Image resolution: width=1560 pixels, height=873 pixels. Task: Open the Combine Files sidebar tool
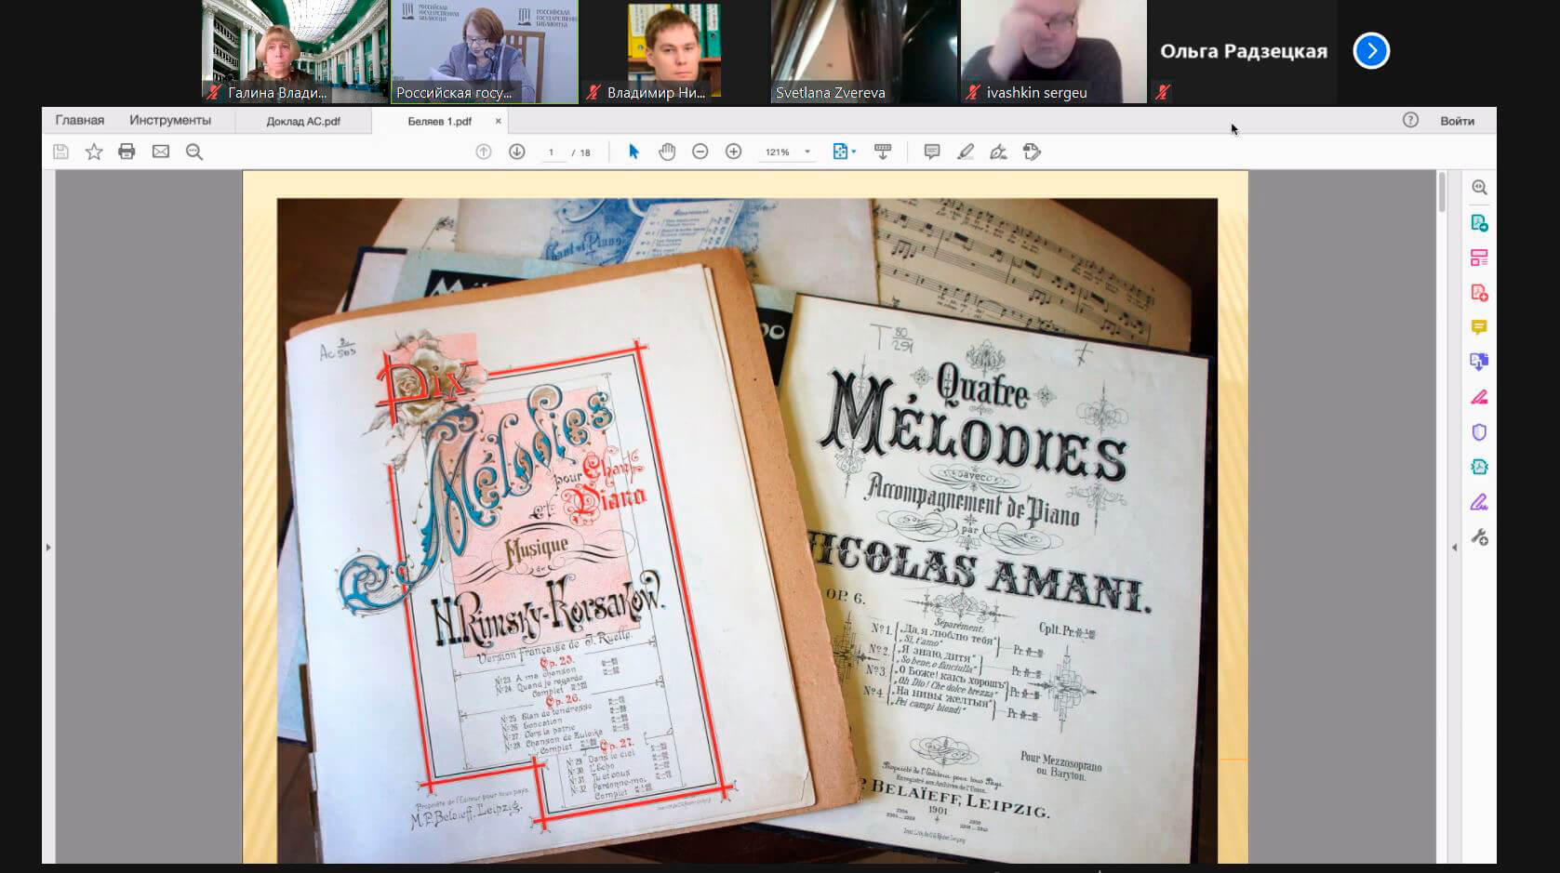tap(1479, 362)
